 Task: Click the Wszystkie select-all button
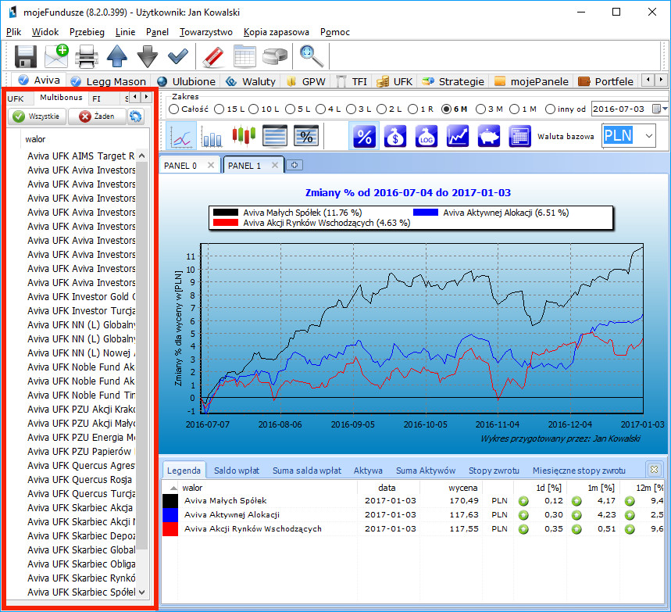click(x=37, y=116)
